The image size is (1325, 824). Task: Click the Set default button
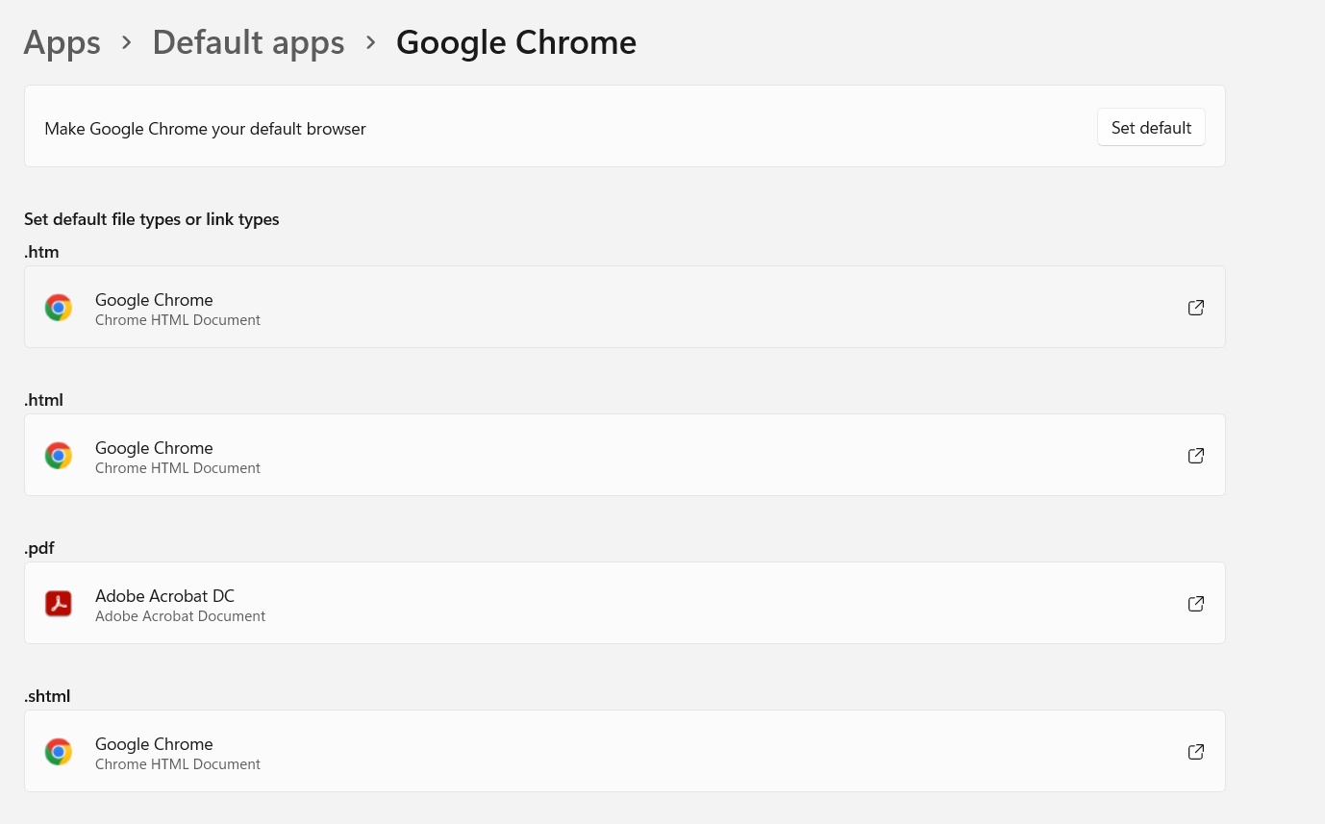point(1151,128)
